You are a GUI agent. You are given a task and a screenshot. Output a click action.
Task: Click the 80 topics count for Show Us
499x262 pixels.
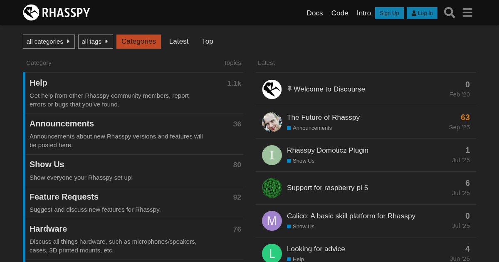pyautogui.click(x=237, y=165)
